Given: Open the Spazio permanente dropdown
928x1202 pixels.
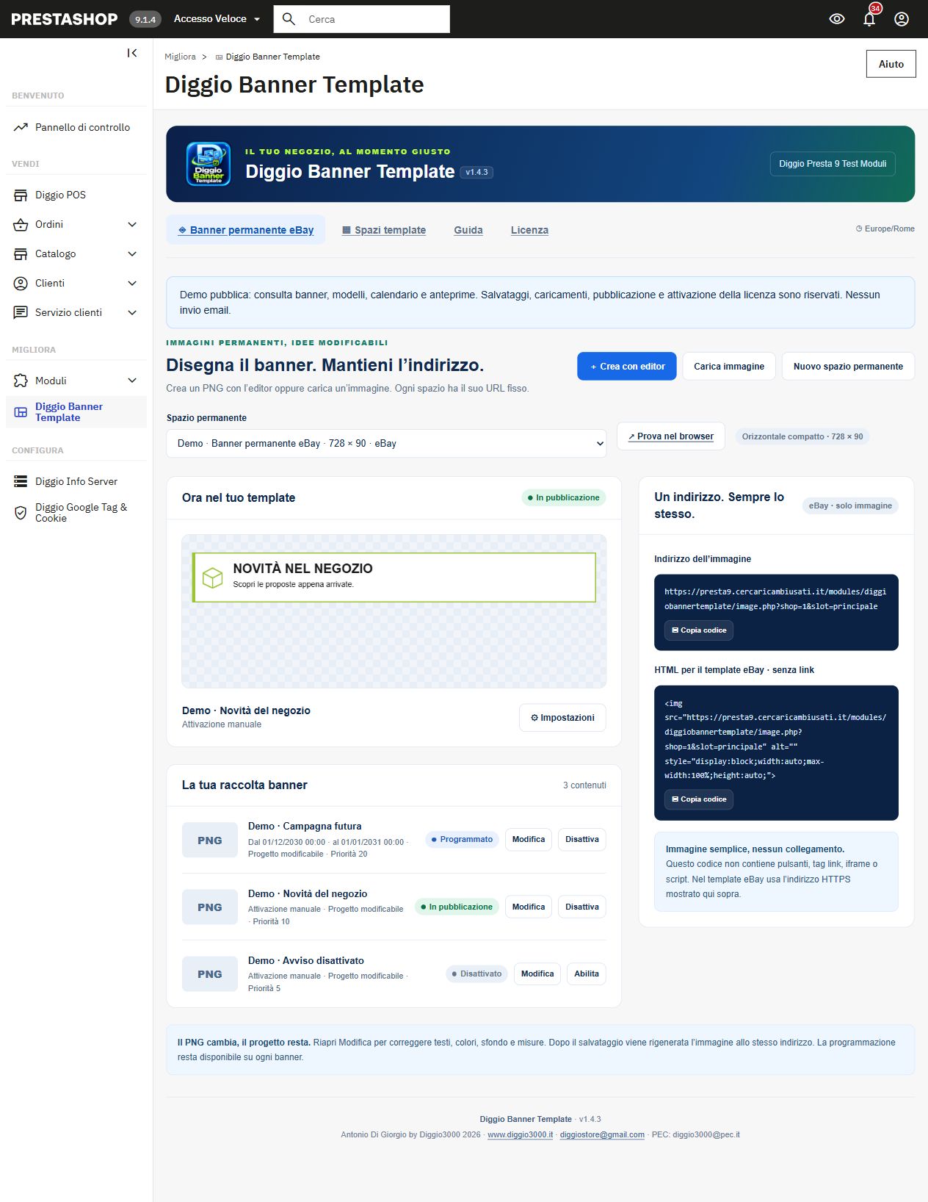Looking at the screenshot, I should click(386, 444).
